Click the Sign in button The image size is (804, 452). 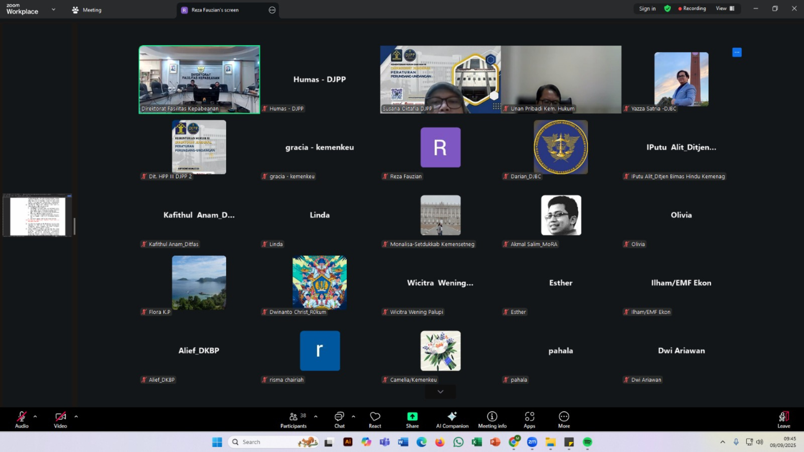click(647, 8)
